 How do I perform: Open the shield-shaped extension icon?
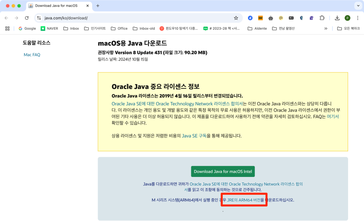pos(301,18)
